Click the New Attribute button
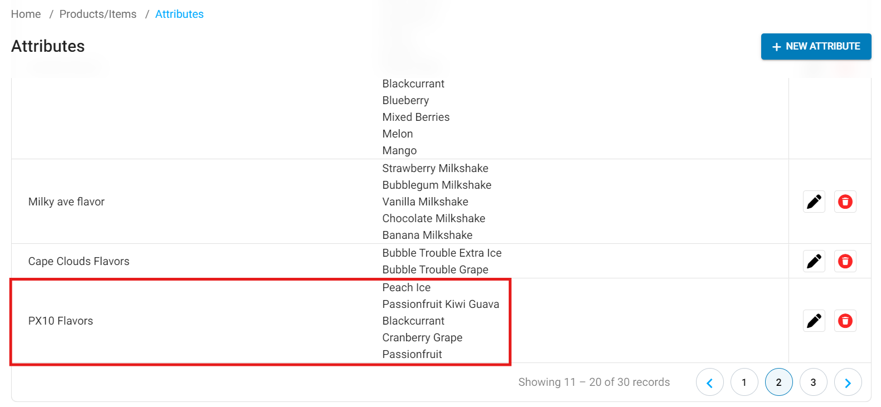This screenshot has width=881, height=407. [x=816, y=46]
